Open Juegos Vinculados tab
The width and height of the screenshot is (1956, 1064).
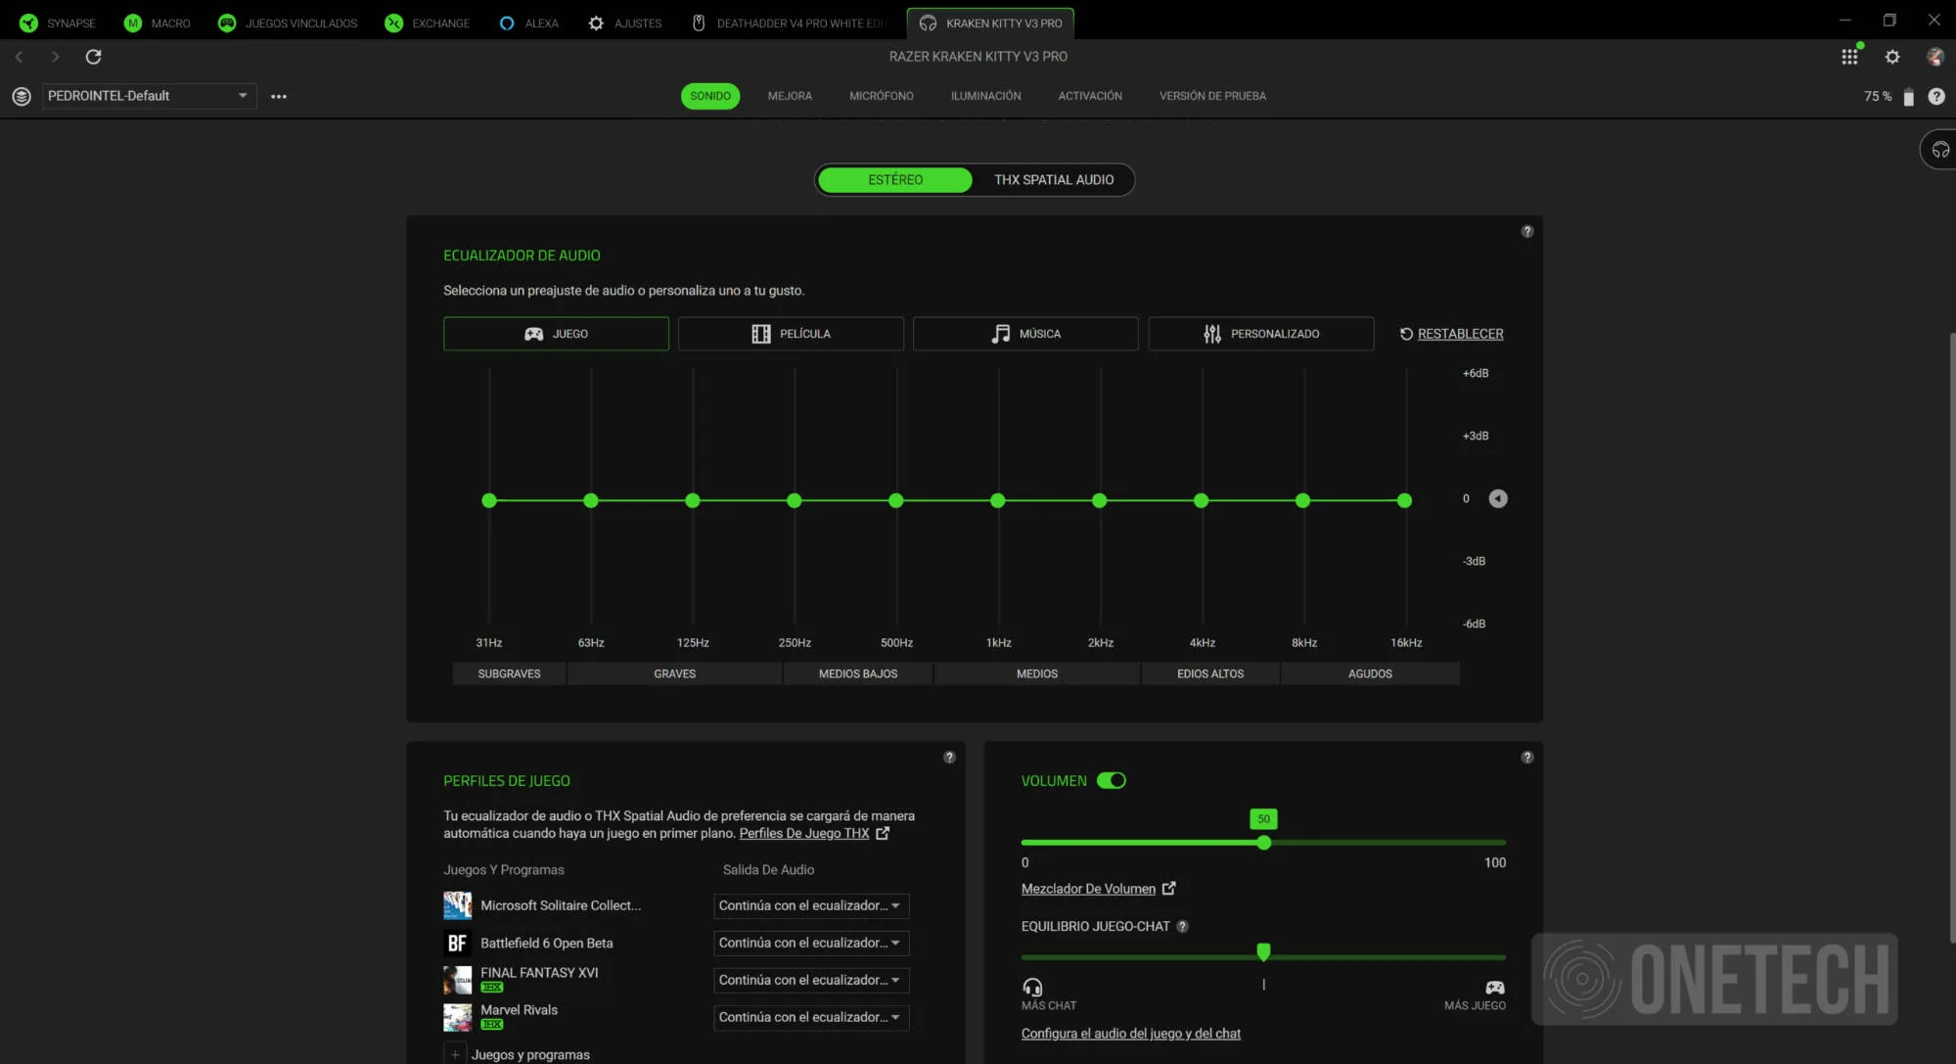[288, 23]
